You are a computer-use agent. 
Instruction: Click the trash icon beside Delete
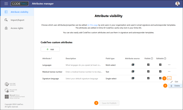[171, 86]
